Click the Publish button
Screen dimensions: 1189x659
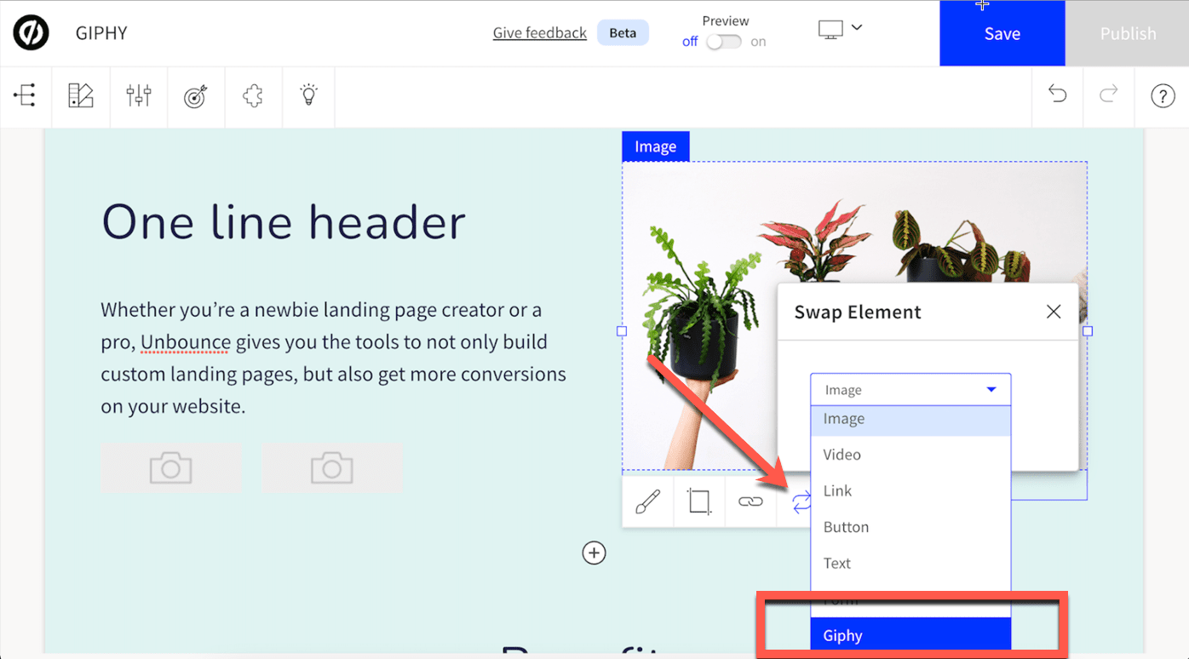tap(1128, 33)
